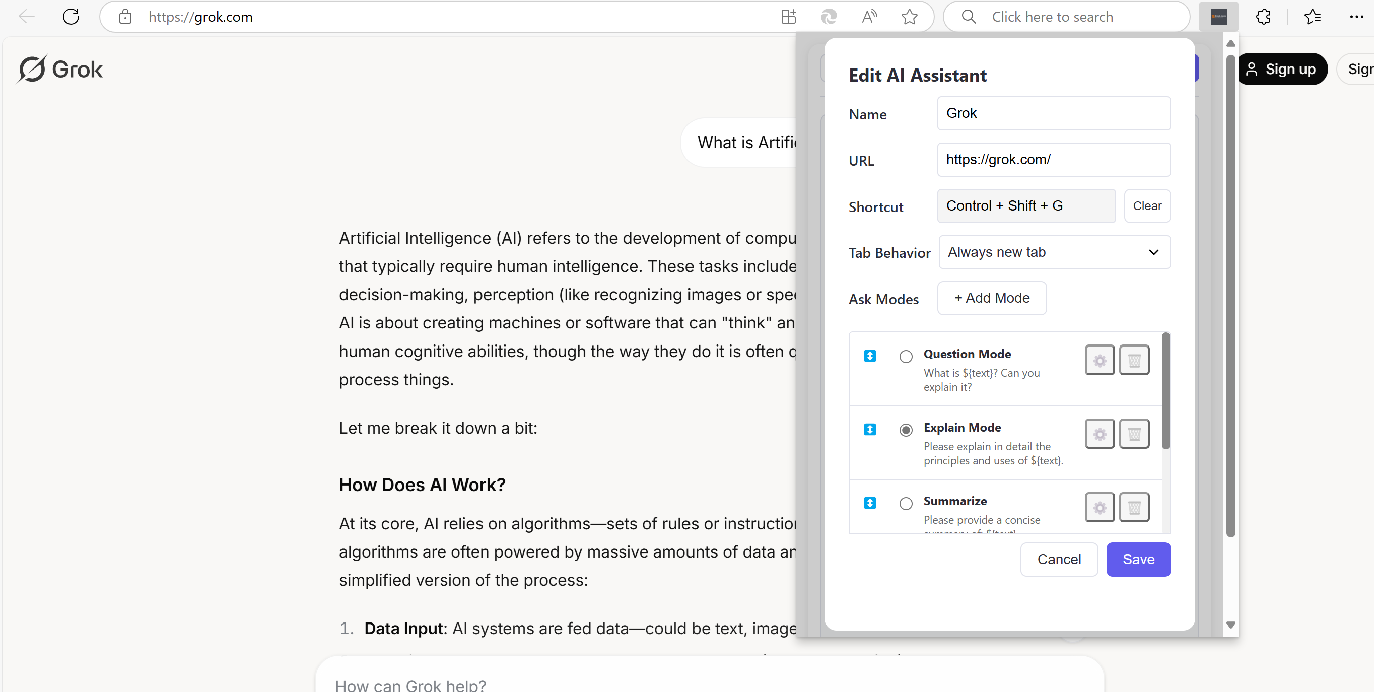The image size is (1374, 692).
Task: Click the + Add Mode button
Action: click(992, 298)
